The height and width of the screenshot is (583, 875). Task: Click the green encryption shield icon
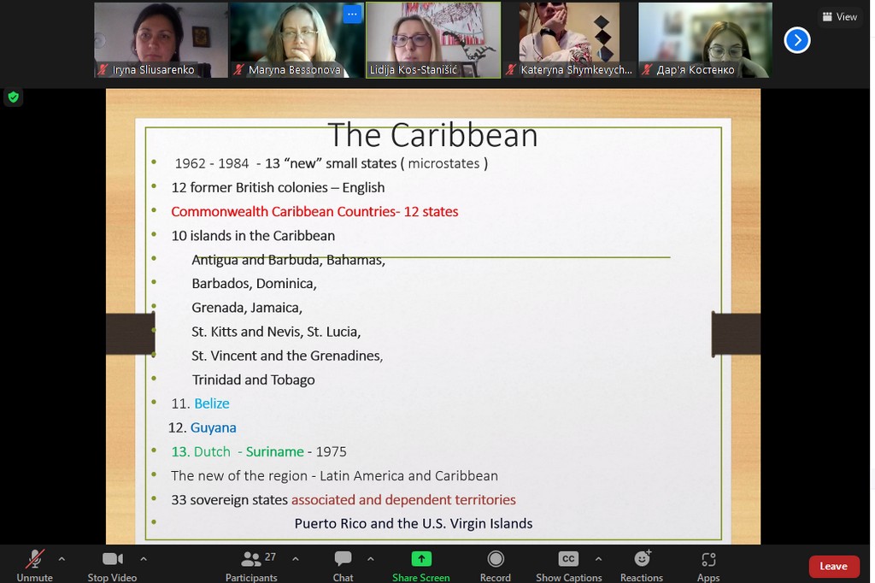(x=13, y=97)
